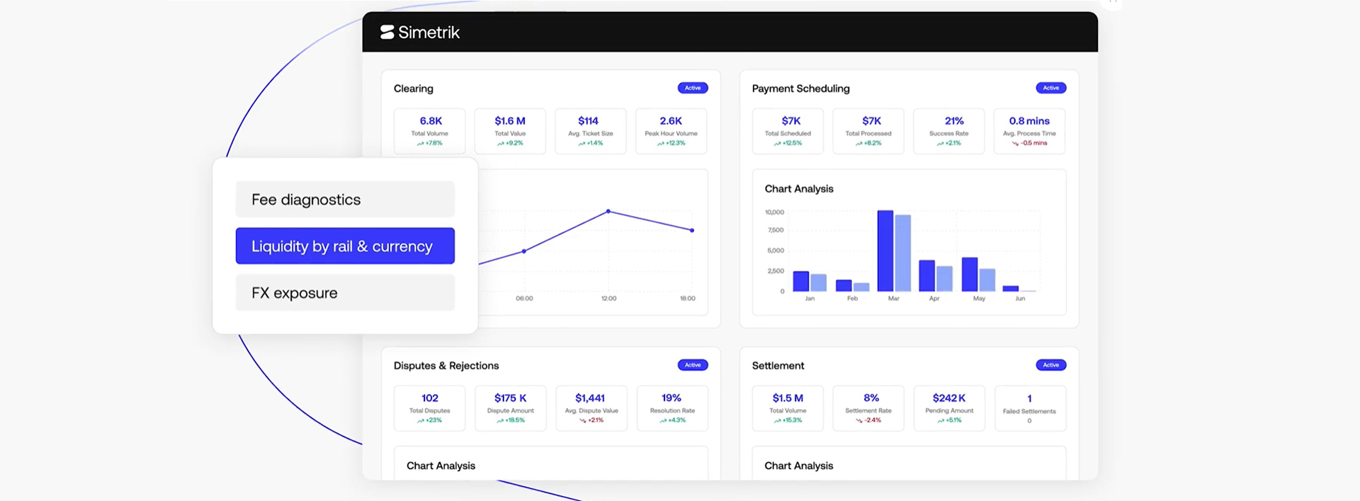Toggle the Active badge in Clearing panel
Viewport: 1360px width, 501px height.
692,88
